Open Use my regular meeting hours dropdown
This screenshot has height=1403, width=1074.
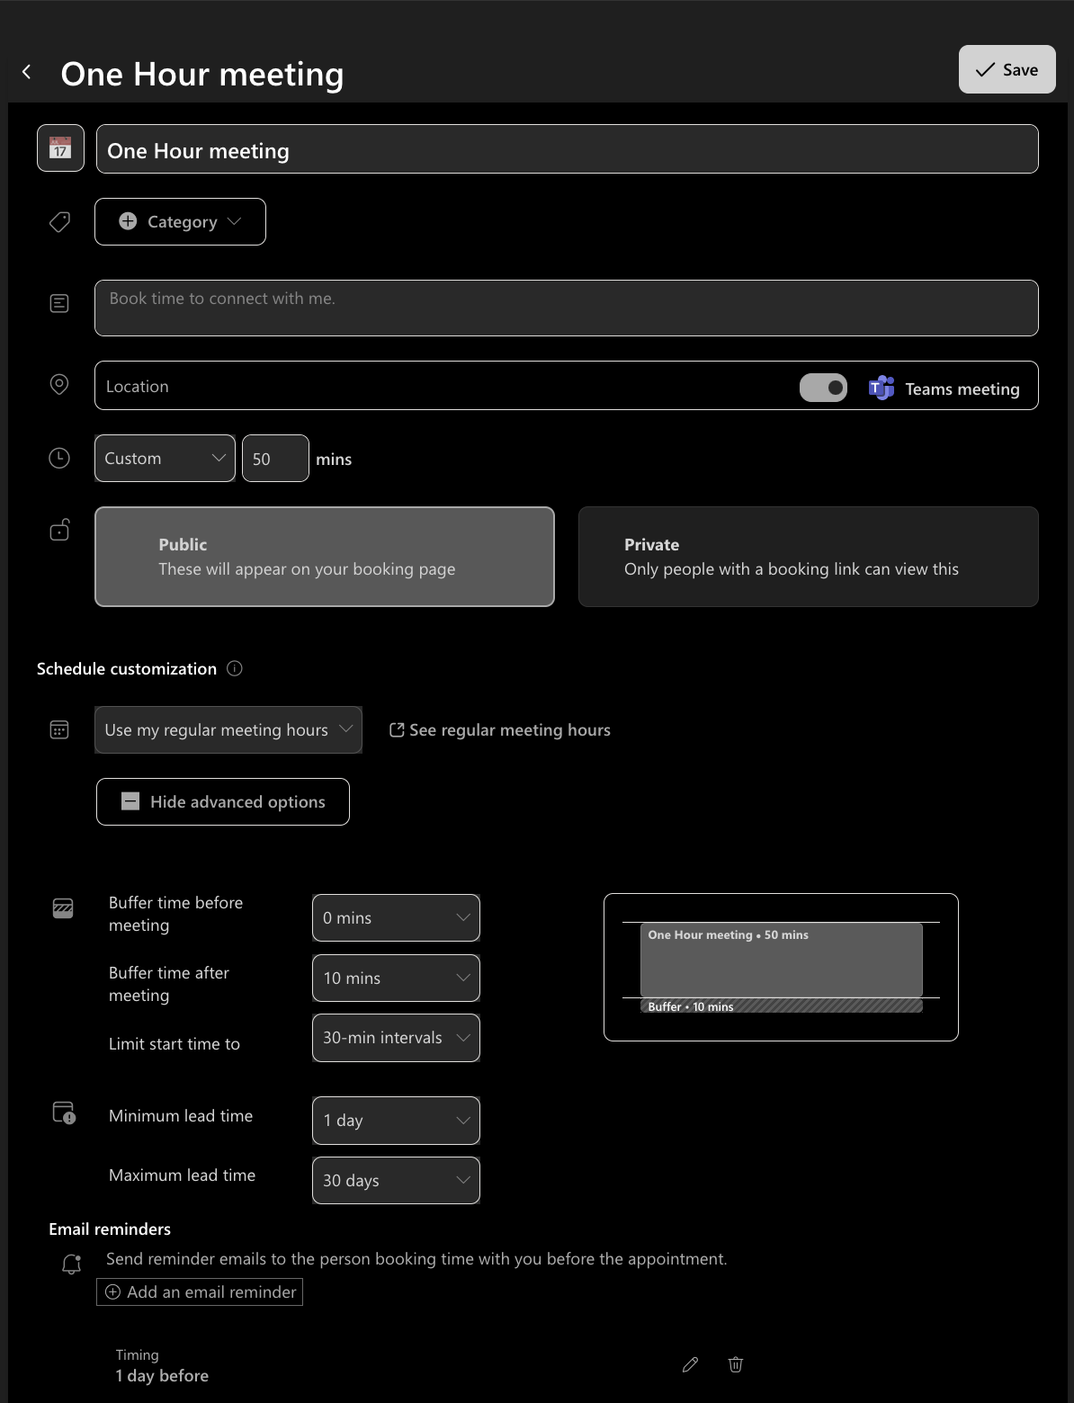click(228, 729)
